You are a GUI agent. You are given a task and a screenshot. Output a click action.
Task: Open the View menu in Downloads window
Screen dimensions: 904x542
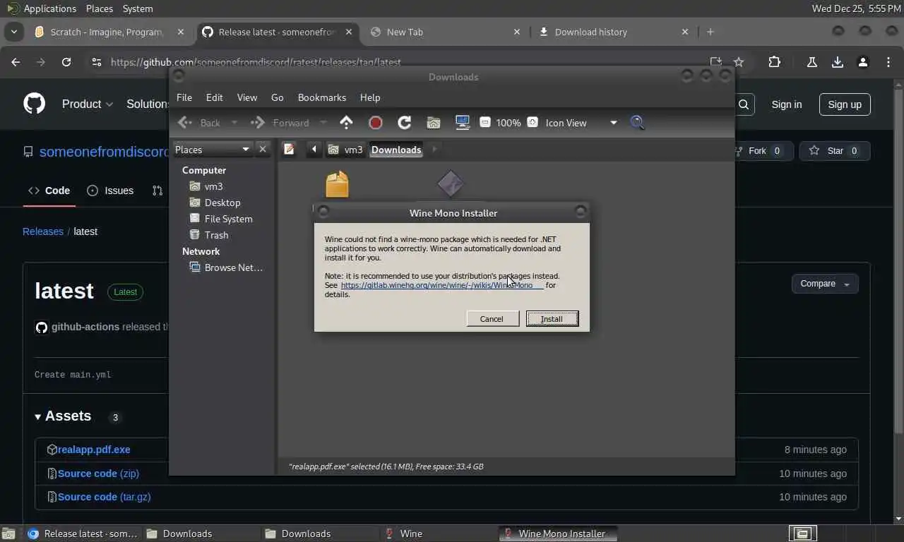[x=247, y=97]
